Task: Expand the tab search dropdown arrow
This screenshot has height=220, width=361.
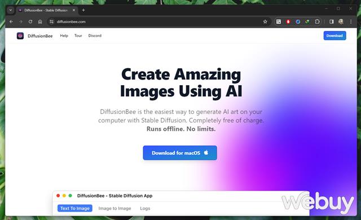Action: pos(11,10)
